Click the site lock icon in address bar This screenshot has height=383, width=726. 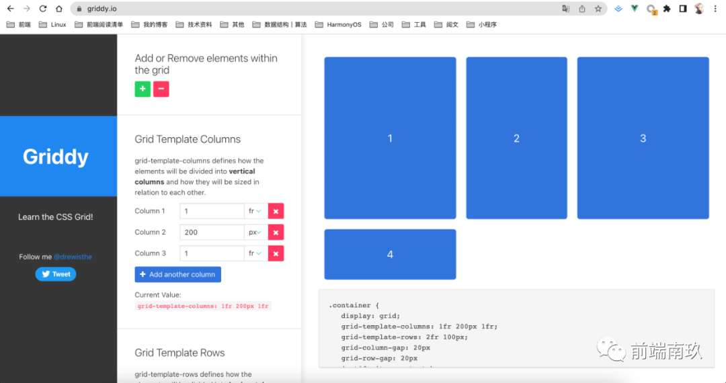coord(79,9)
